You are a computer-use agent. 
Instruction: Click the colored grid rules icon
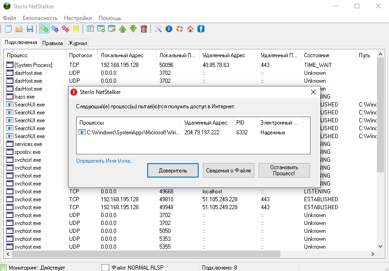coord(91,29)
